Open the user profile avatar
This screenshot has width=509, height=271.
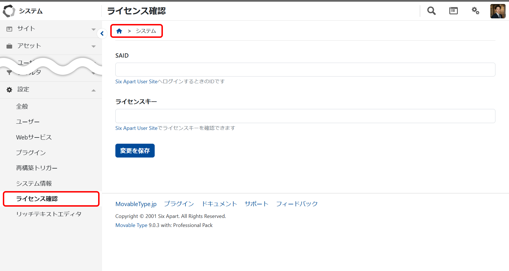498,11
